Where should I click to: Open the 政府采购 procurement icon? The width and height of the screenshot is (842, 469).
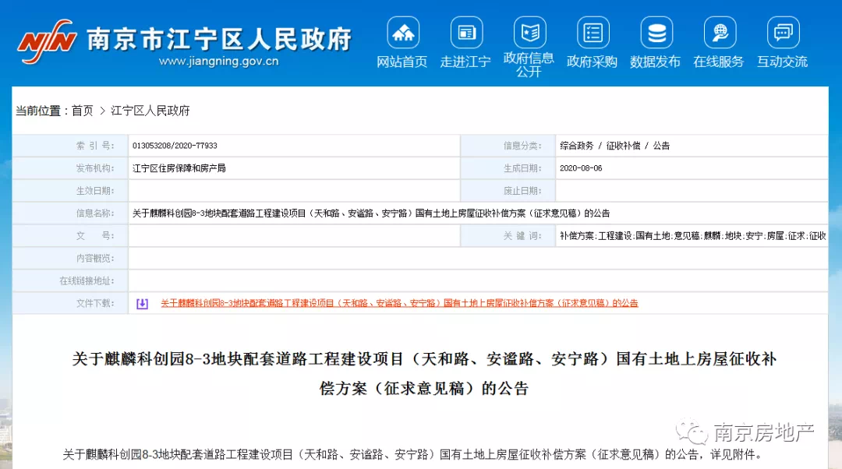tap(593, 33)
